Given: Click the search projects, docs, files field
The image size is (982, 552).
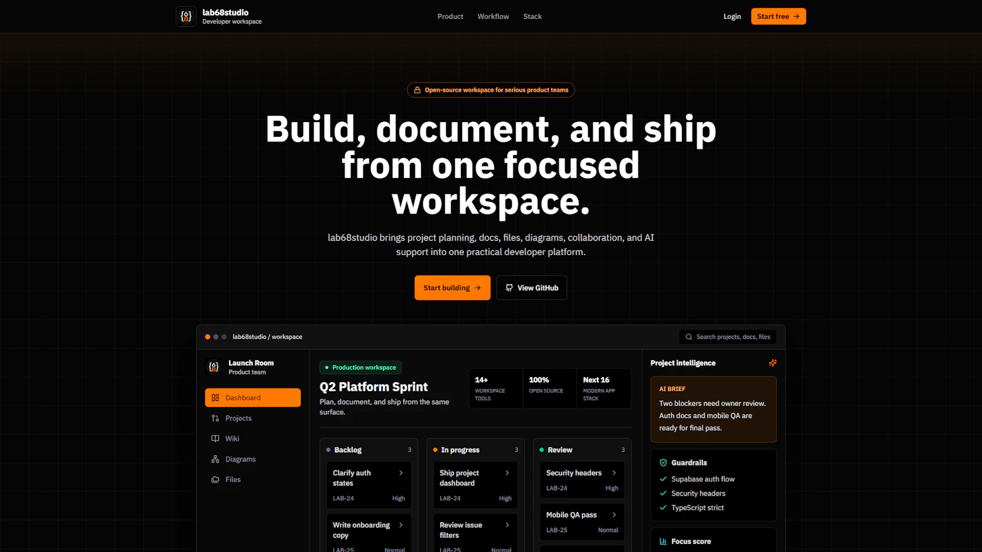Looking at the screenshot, I should (728, 337).
